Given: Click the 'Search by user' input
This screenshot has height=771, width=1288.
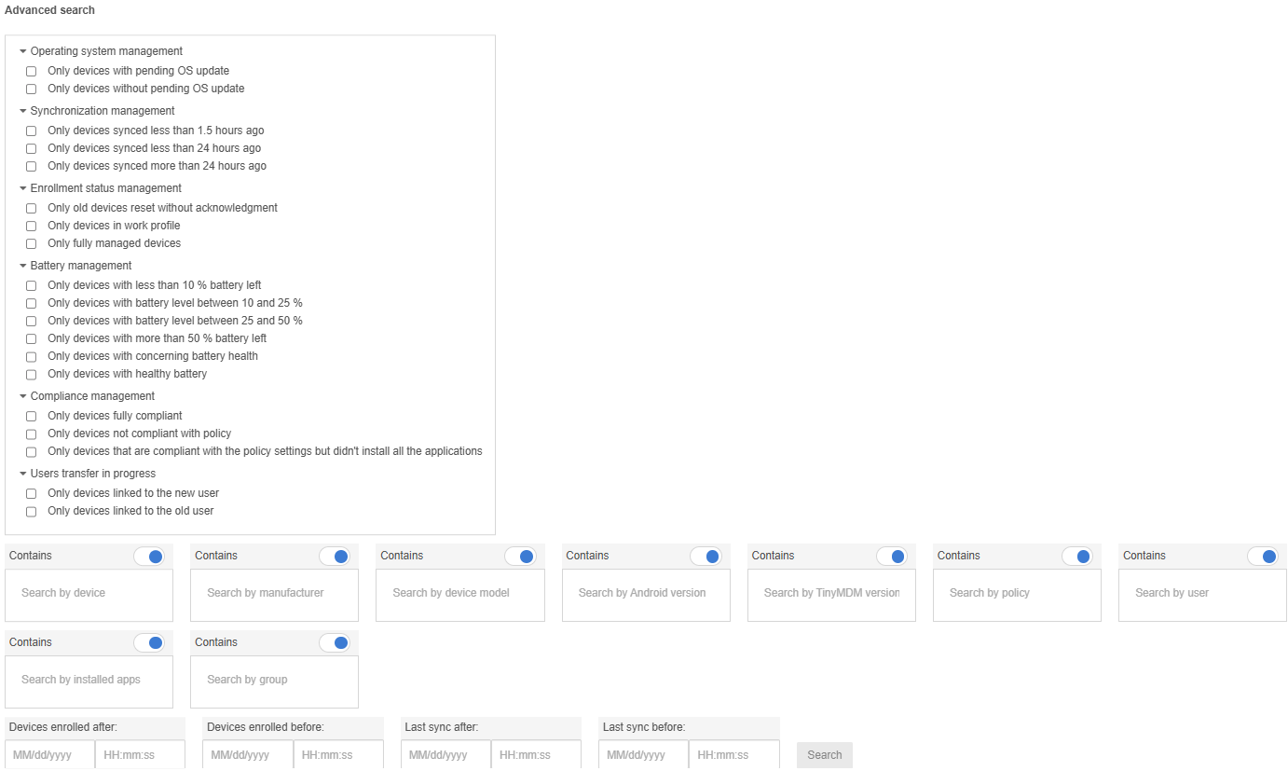Looking at the screenshot, I should point(1202,594).
